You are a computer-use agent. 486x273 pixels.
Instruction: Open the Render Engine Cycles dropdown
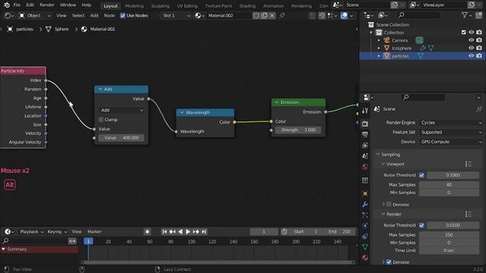[x=451, y=123]
